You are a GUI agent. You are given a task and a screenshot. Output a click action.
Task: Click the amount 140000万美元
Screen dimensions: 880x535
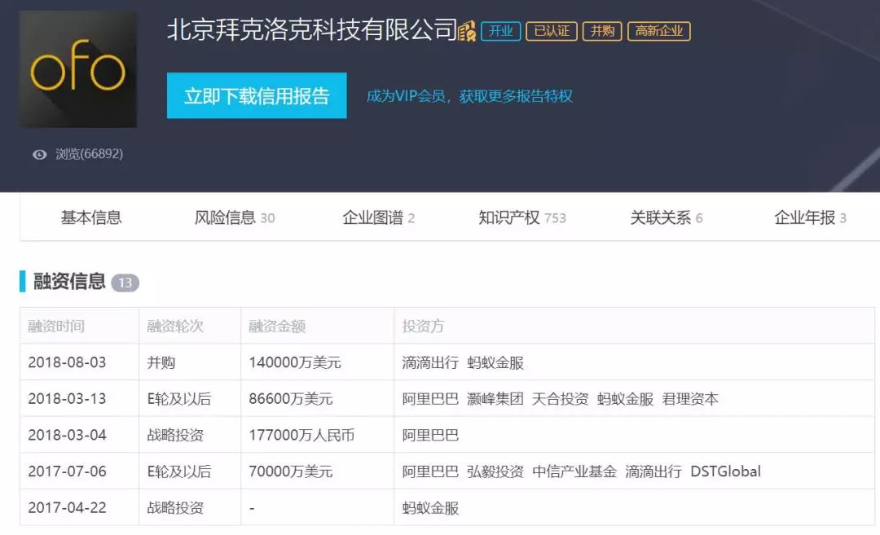point(295,362)
